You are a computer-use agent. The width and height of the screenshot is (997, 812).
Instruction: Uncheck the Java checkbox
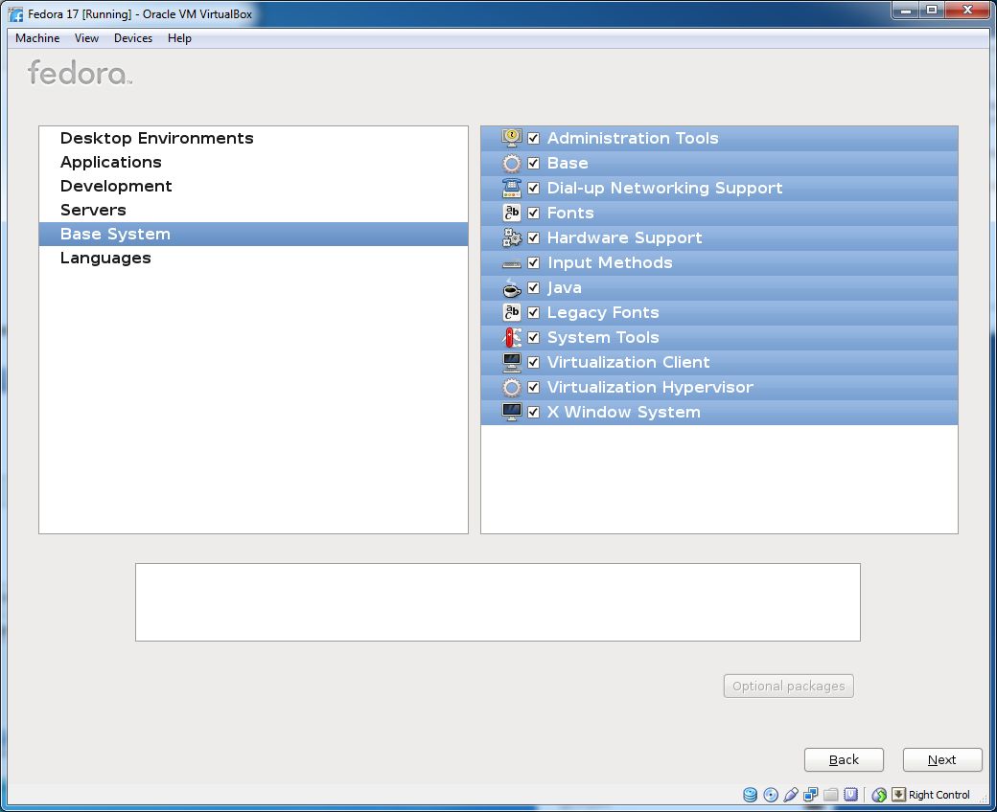click(533, 287)
